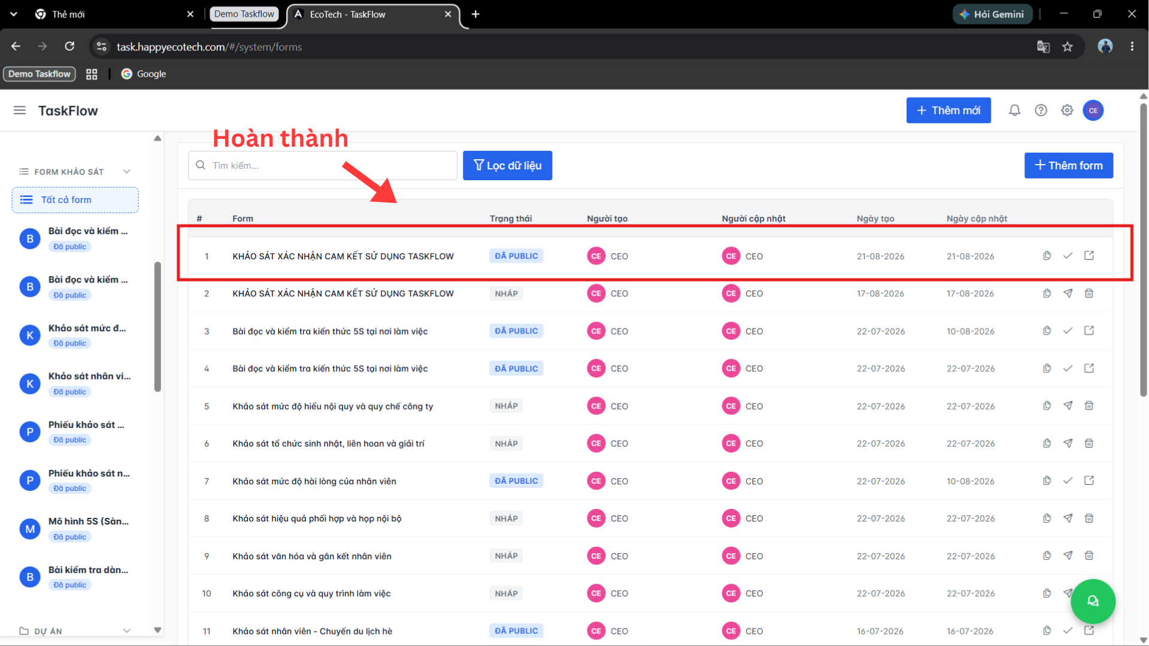This screenshot has width=1149, height=646.
Task: Click the sidebar scroll down arrow
Action: [x=157, y=630]
